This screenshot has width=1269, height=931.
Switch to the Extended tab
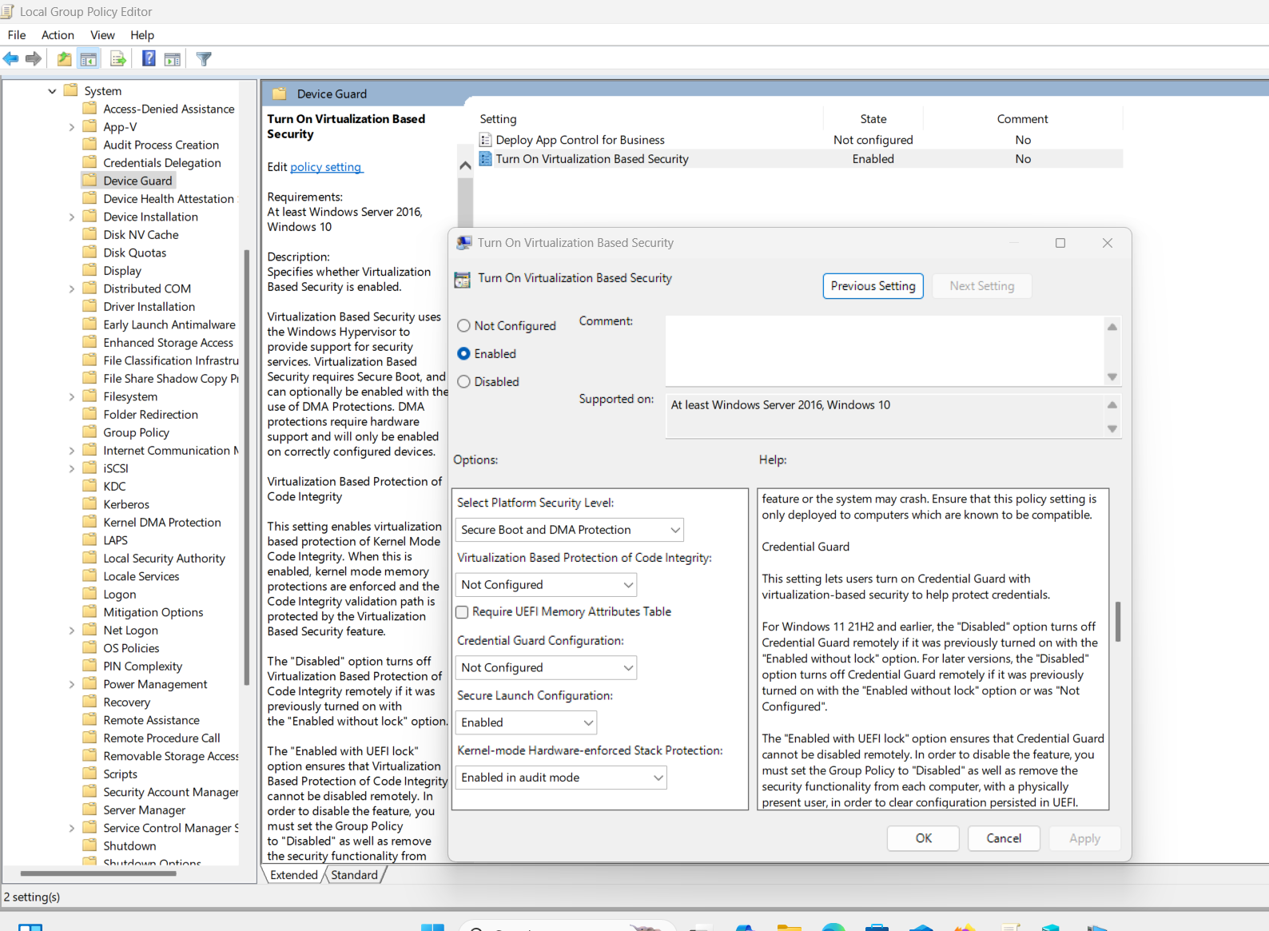click(x=293, y=875)
